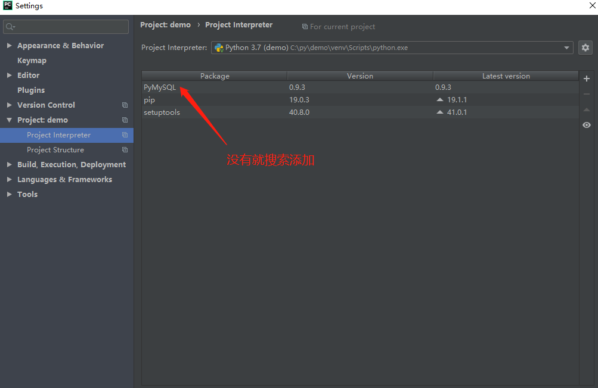
Task: Click the Project: demo breadcrumb
Action: coord(165,25)
